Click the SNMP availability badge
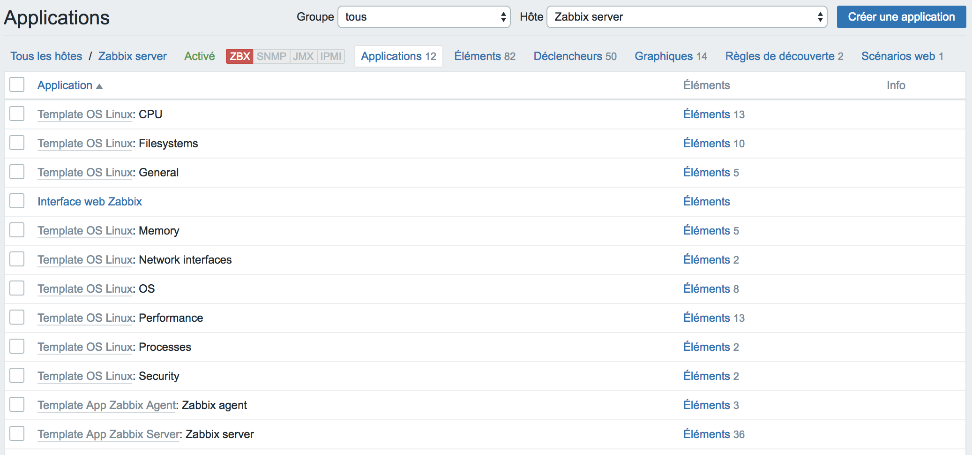The width and height of the screenshot is (972, 455). click(271, 56)
